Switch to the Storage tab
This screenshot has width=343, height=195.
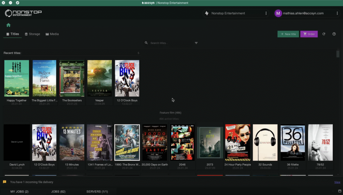click(x=32, y=34)
